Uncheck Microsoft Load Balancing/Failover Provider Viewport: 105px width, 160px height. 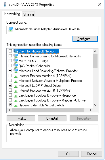(10, 71)
